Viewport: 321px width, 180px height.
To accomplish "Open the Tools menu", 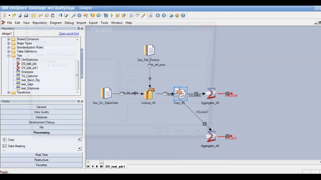I will (104, 23).
